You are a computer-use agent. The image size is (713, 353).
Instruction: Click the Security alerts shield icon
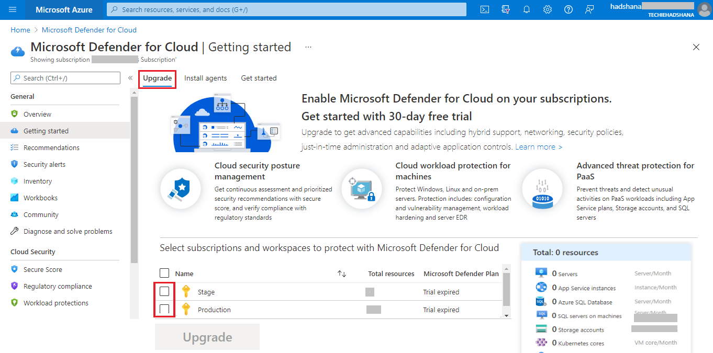pos(14,164)
